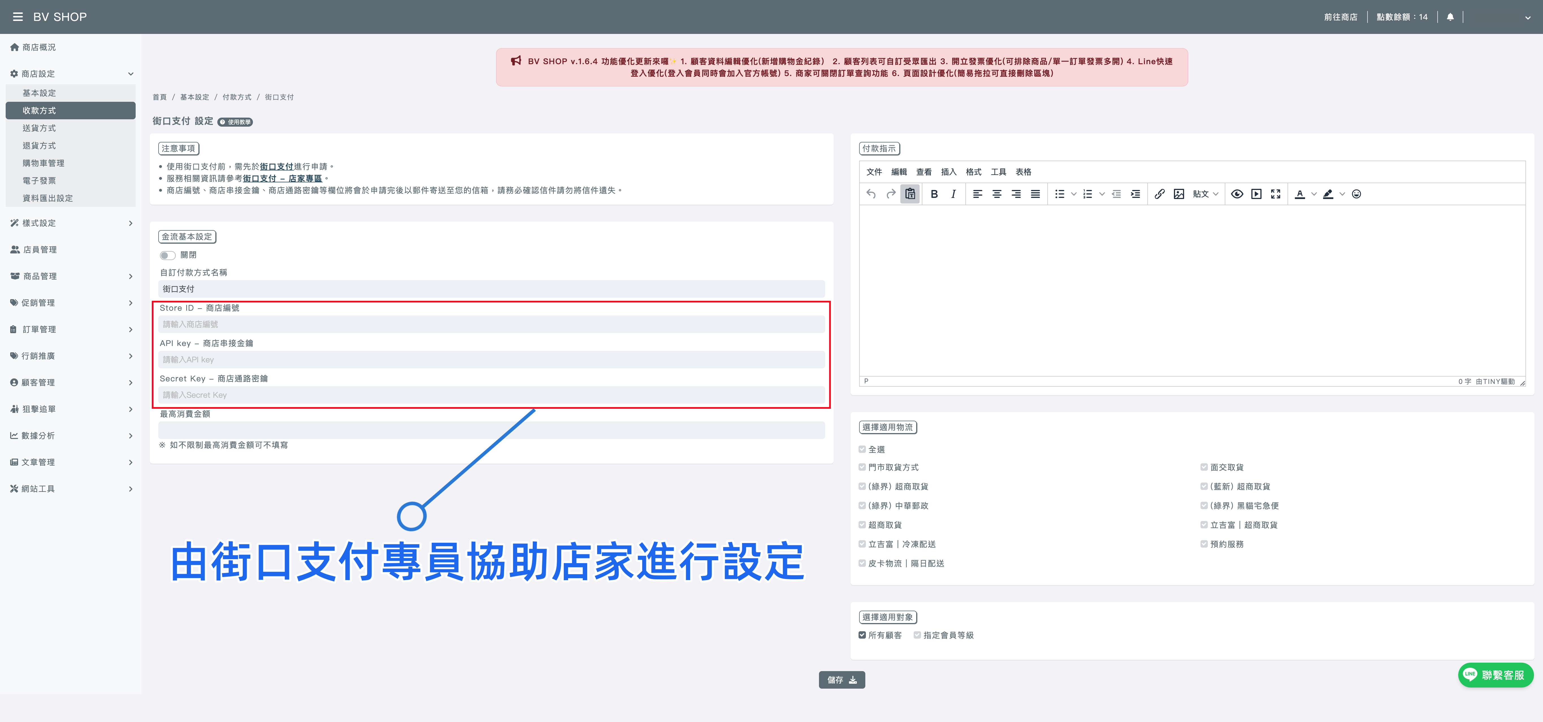
Task: Toggle the 關閉 payment enable switch
Action: coord(167,255)
